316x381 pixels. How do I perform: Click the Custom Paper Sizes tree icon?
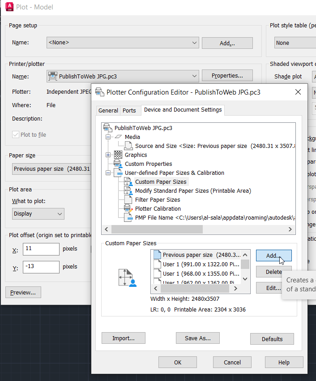(x=128, y=182)
